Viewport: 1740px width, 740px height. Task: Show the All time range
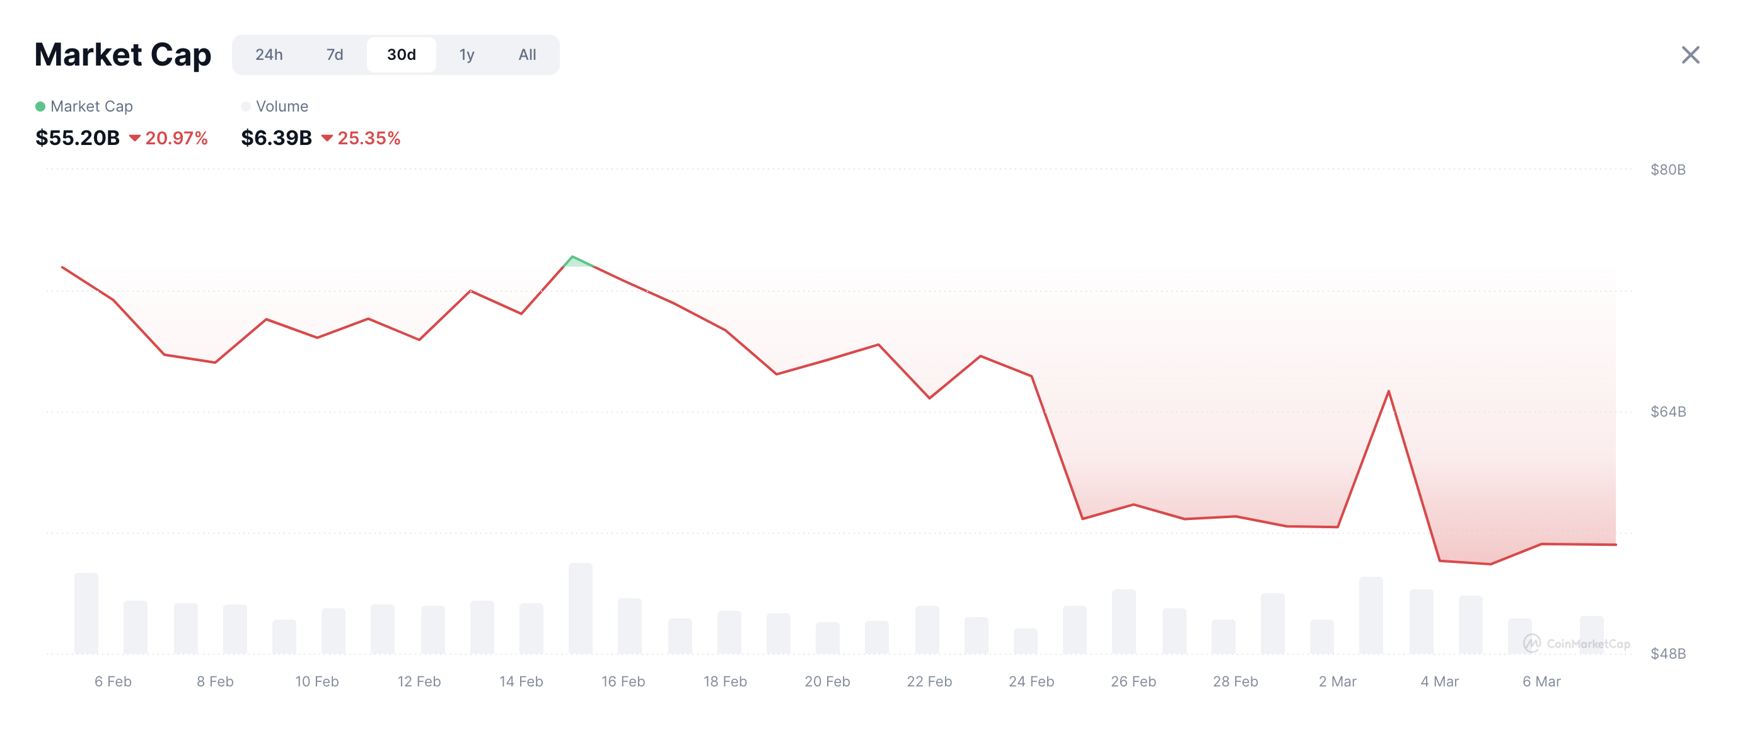point(527,55)
